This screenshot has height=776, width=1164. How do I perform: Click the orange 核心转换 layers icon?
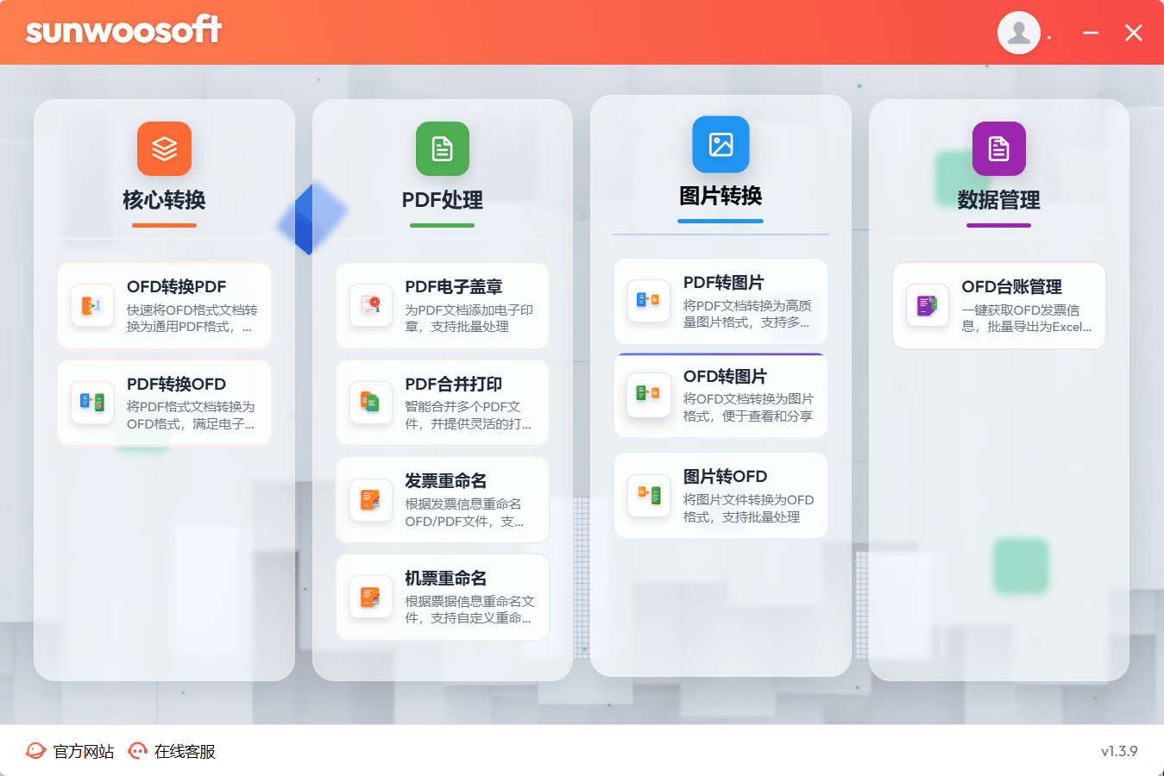click(164, 148)
